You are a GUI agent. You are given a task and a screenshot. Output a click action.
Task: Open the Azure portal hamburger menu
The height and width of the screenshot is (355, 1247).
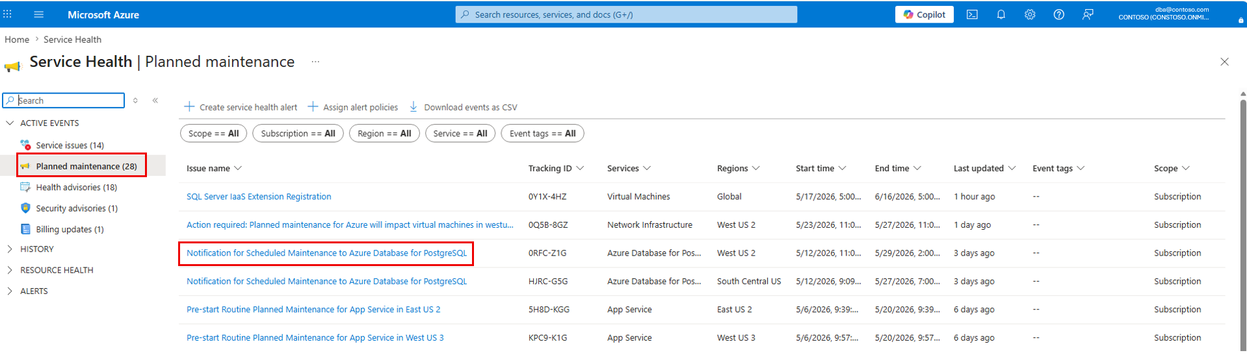click(x=38, y=14)
